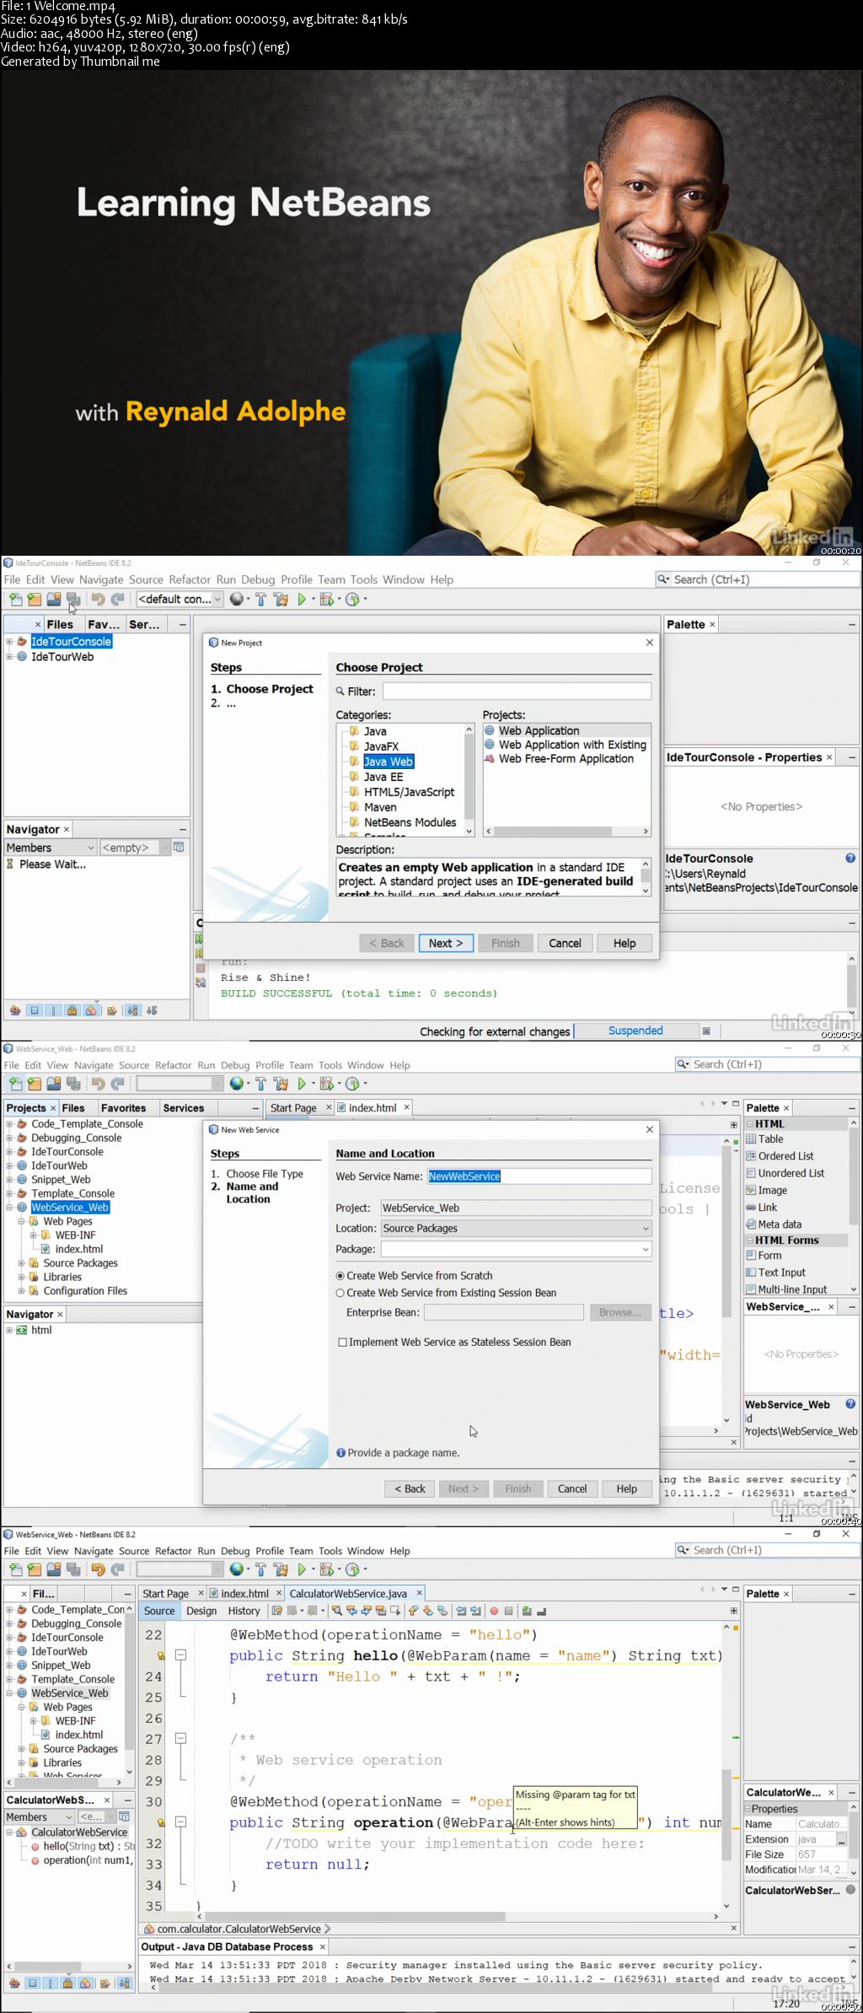Click Build hammer icon in IdeTourConsole window toolbar

[260, 599]
